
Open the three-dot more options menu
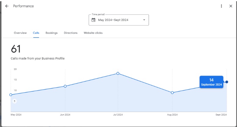click(x=221, y=6)
